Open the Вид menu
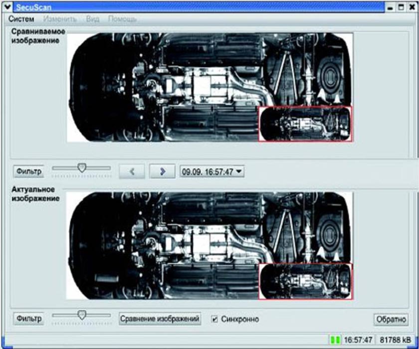The width and height of the screenshot is (419, 349). [x=92, y=19]
